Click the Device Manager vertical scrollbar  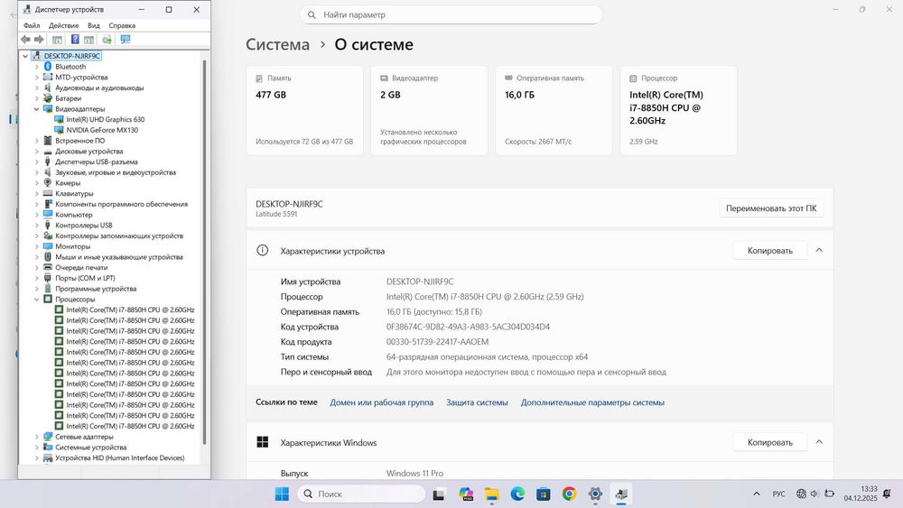[204, 252]
